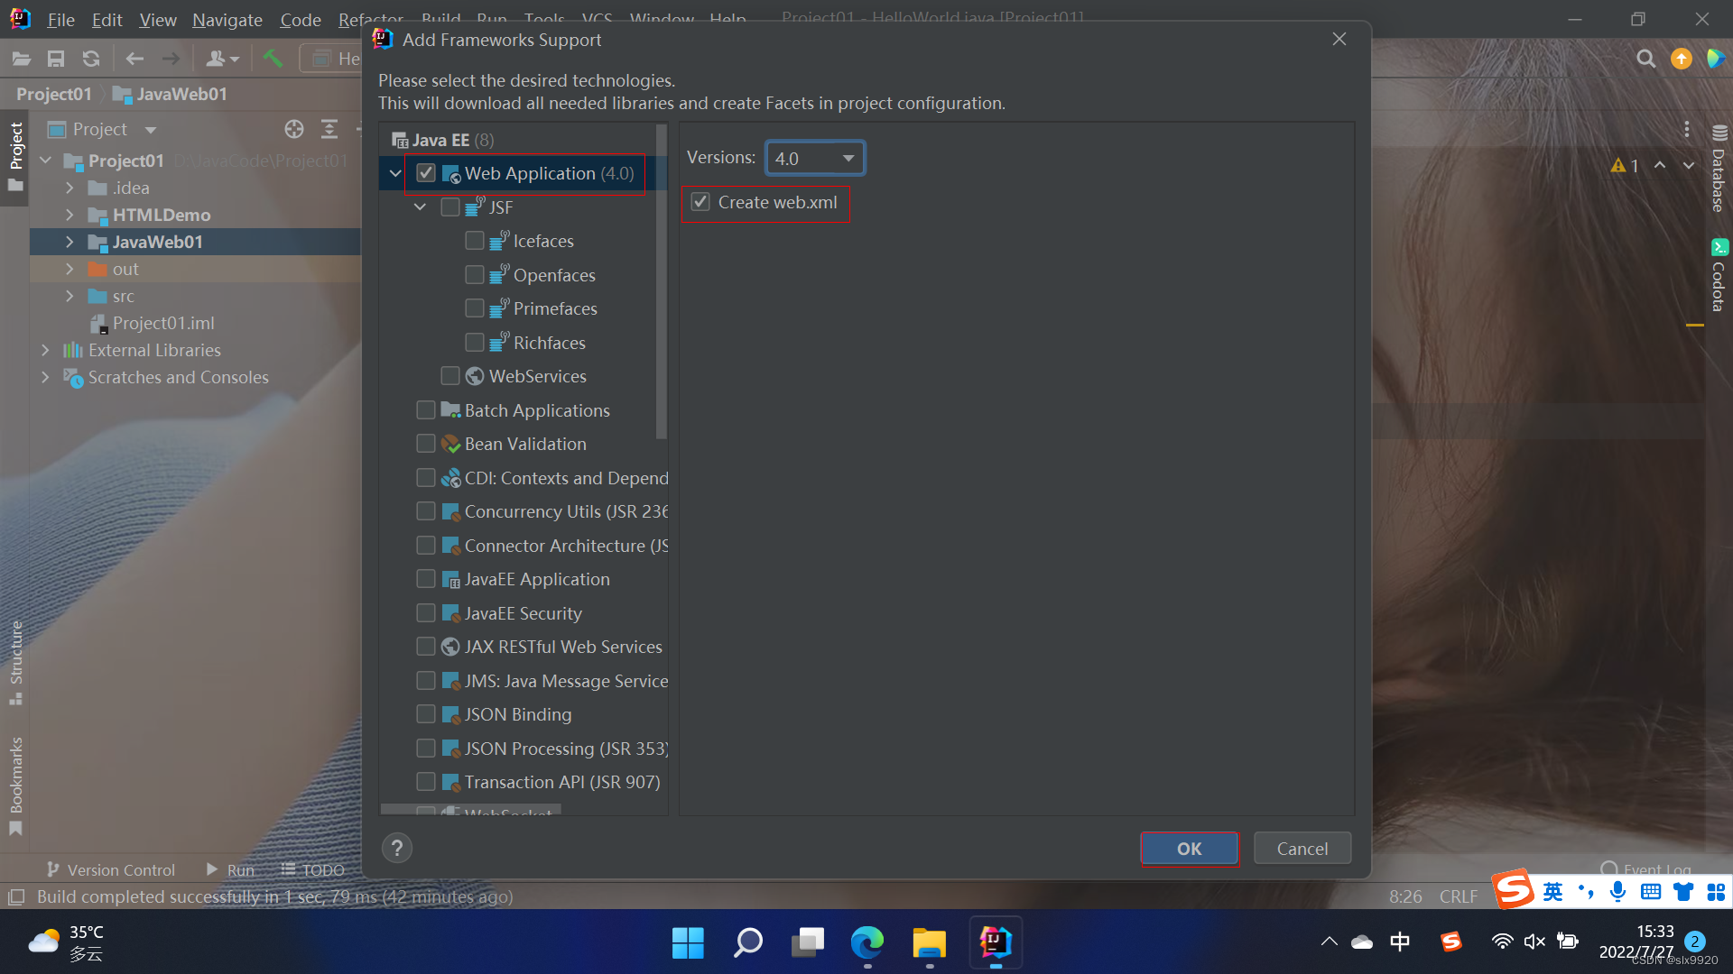Viewport: 1733px width, 974px height.
Task: Click the IntelliJ IDEA taskbar icon
Action: click(x=996, y=943)
